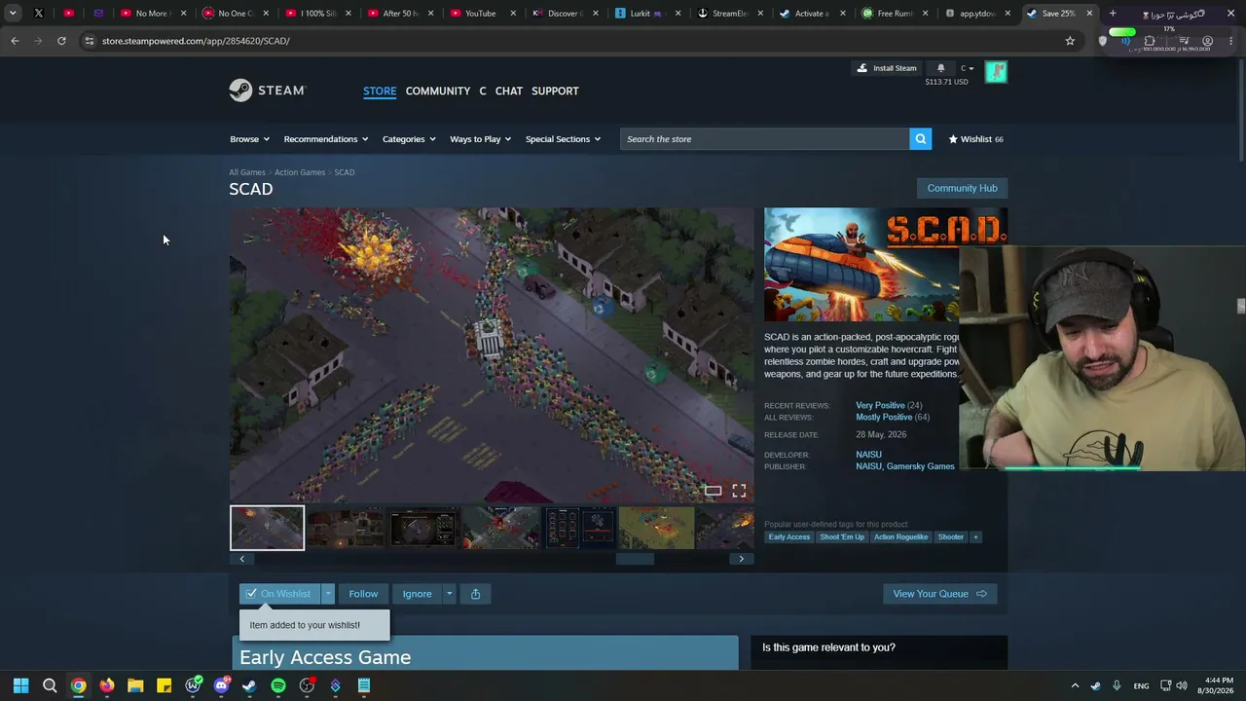Select the second screenshot thumbnail
This screenshot has width=1246, height=701.
[x=345, y=528]
